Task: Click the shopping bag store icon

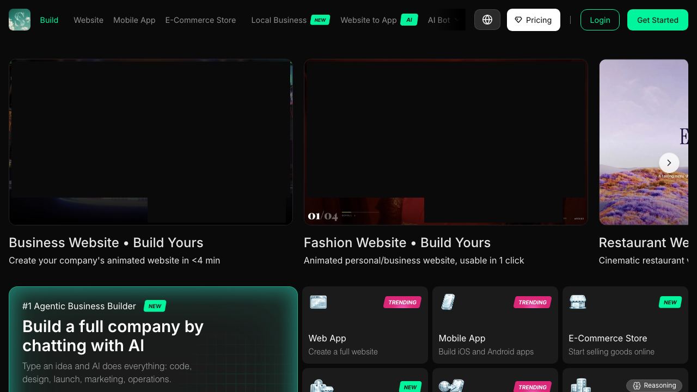Action: click(321, 386)
